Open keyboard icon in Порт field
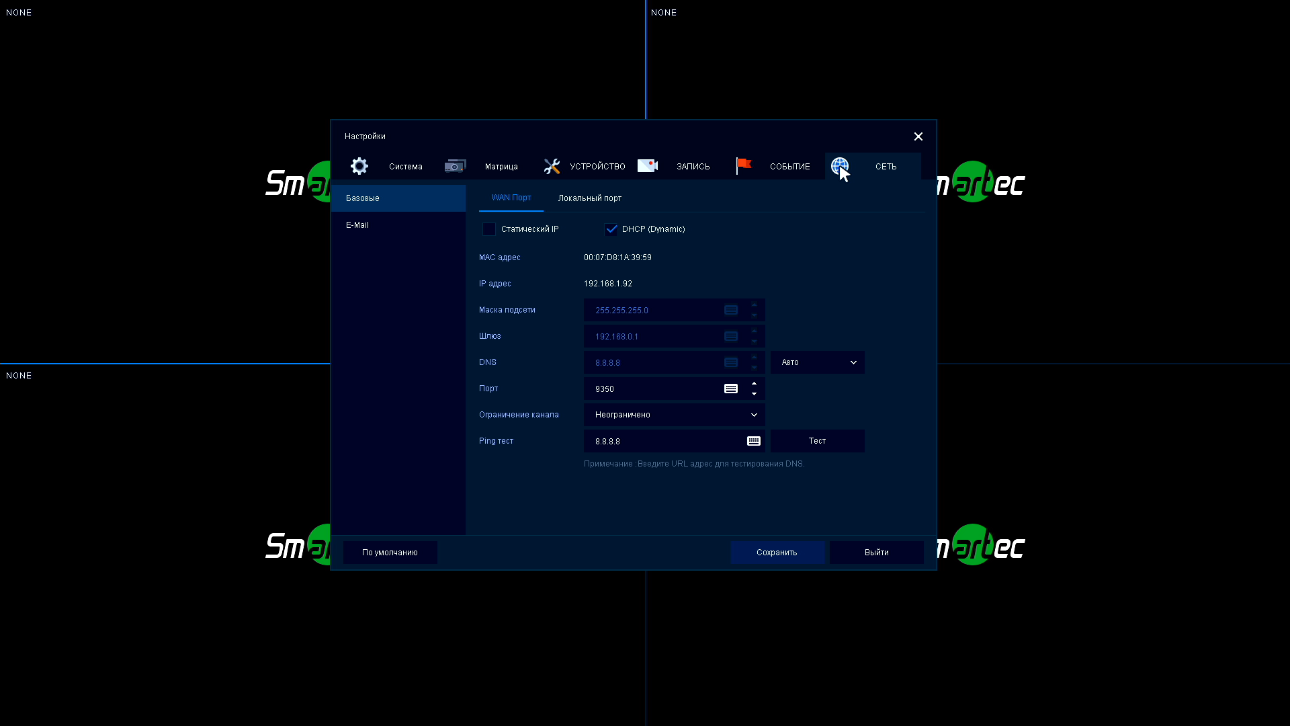1290x726 pixels. [x=731, y=389]
